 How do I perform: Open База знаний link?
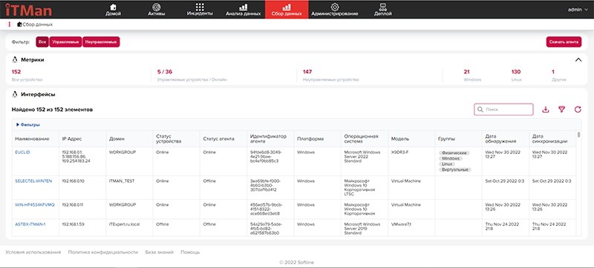159,252
